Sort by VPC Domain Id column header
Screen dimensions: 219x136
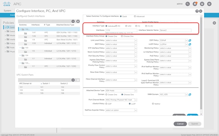tap(25, 83)
